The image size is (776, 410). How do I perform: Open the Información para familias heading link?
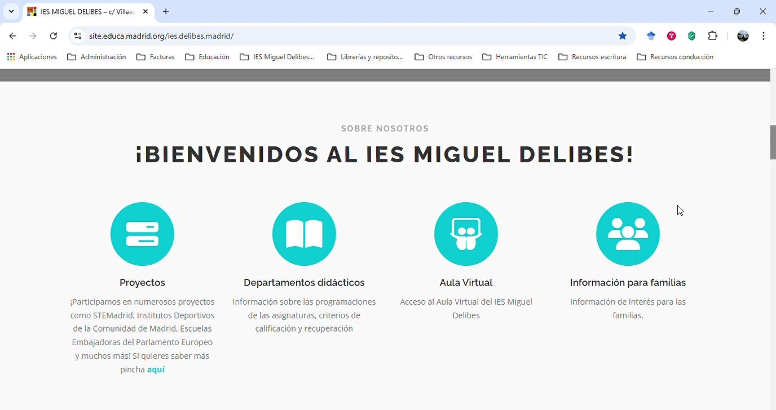pos(628,283)
